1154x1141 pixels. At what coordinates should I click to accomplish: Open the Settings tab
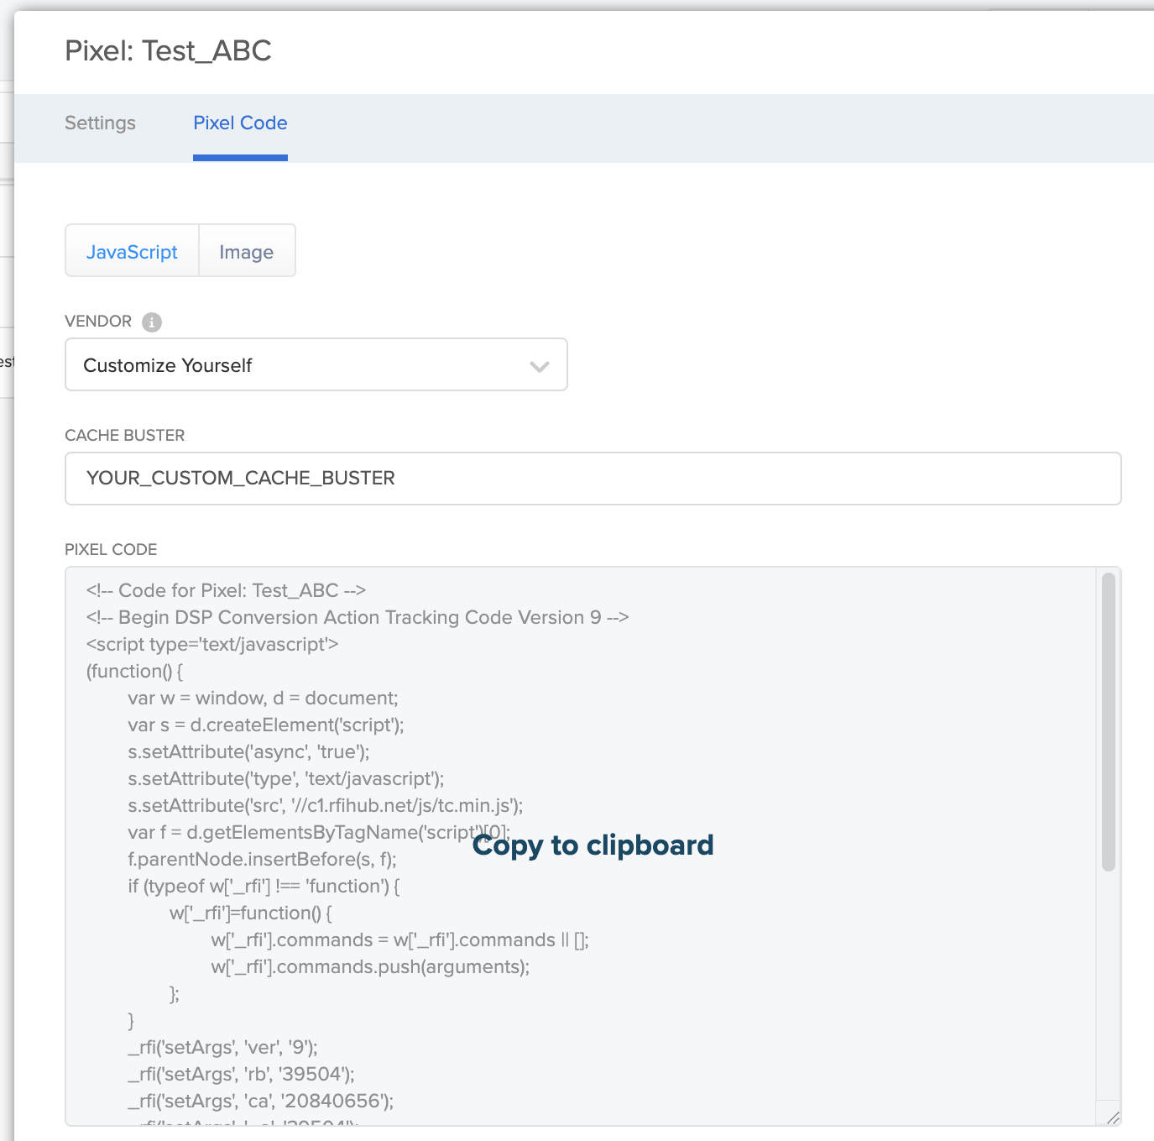[100, 123]
